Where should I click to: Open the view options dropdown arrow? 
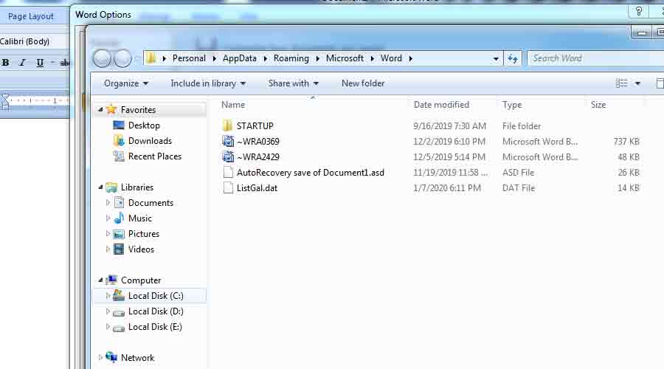pos(637,83)
